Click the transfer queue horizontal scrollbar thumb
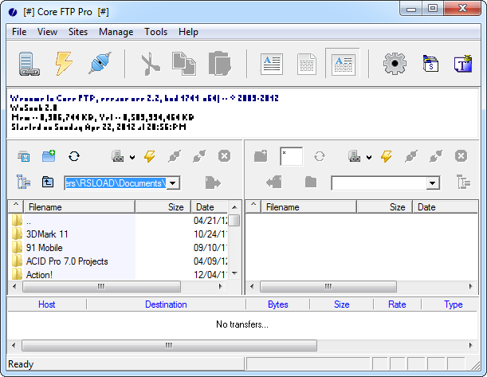The height and width of the screenshot is (377, 487). (169, 345)
